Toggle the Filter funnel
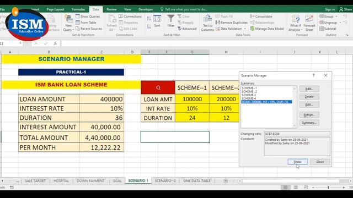 pyautogui.click(x=171, y=21)
